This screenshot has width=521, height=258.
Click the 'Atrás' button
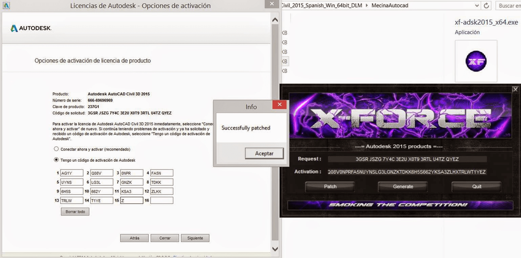135,238
